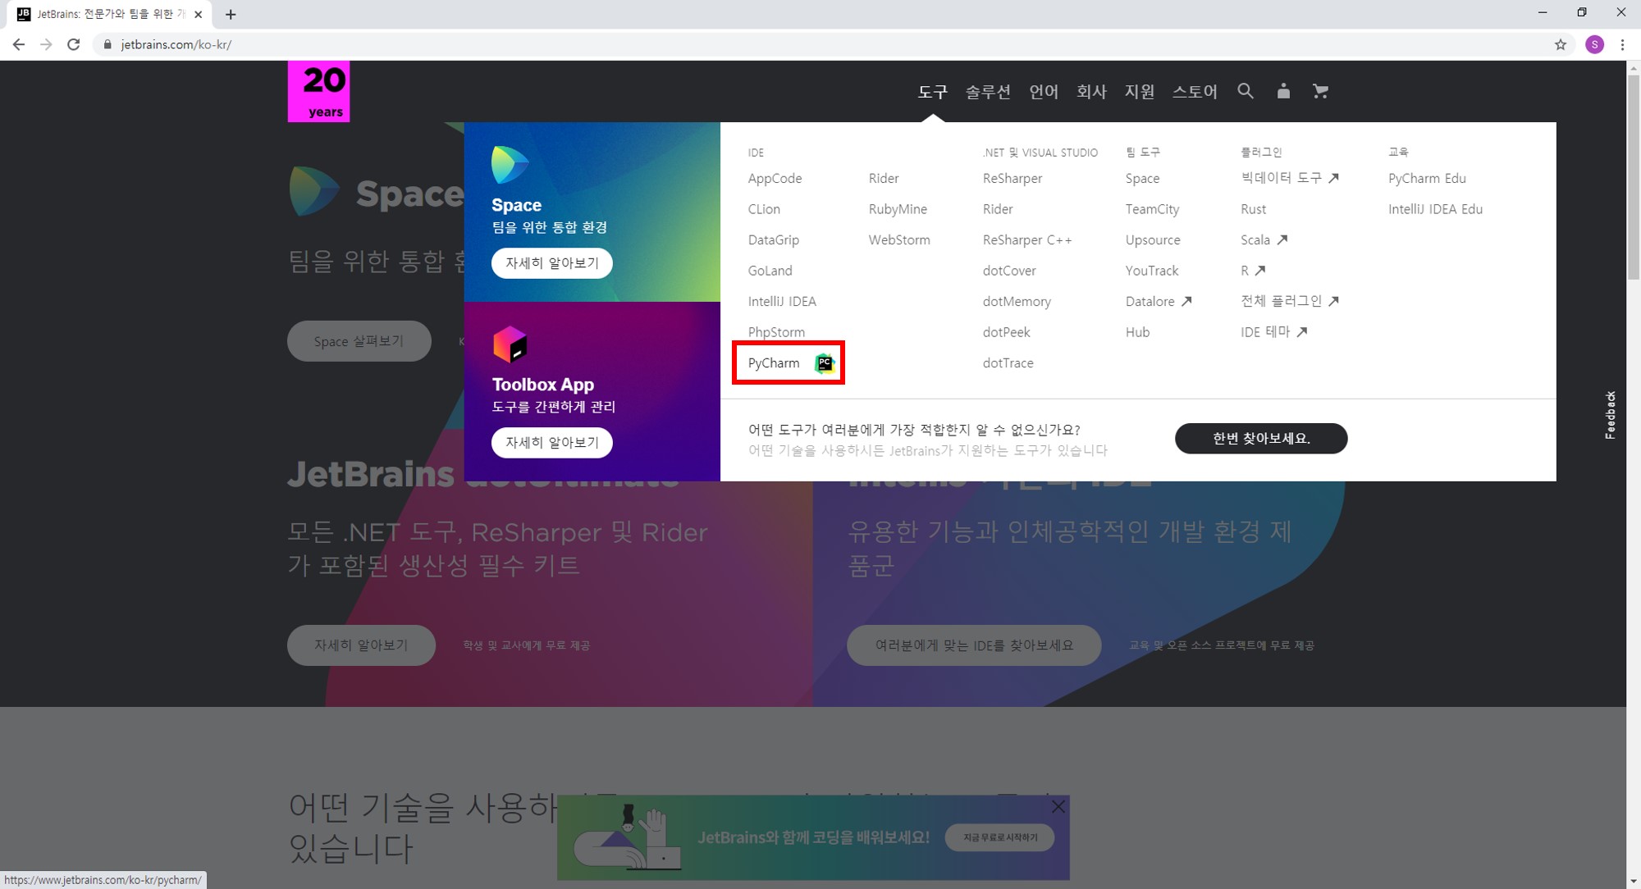1641x889 pixels.
Task: Open GoLand link
Action: [770, 271]
